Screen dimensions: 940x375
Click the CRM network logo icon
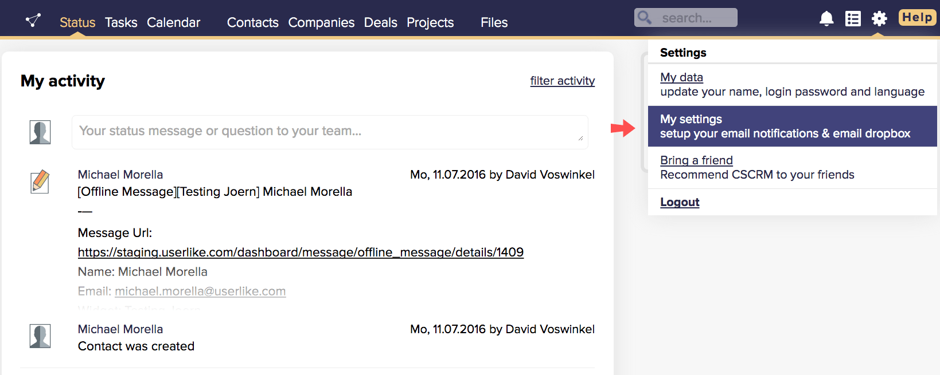point(33,21)
